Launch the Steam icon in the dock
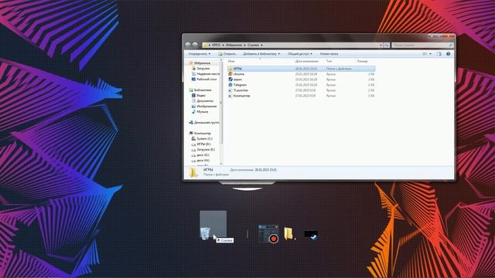This screenshot has height=278, width=495. [311, 235]
